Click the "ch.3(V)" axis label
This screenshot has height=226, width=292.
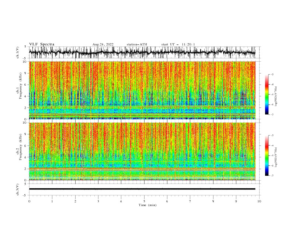(x=18, y=190)
